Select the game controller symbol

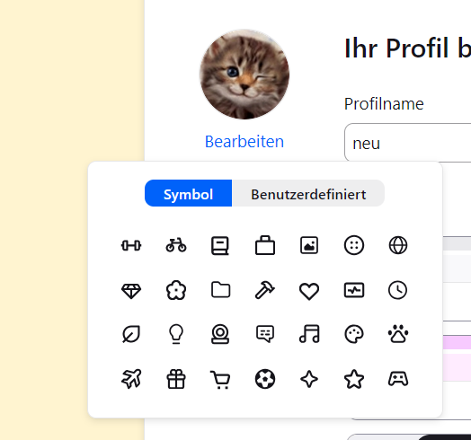(398, 379)
